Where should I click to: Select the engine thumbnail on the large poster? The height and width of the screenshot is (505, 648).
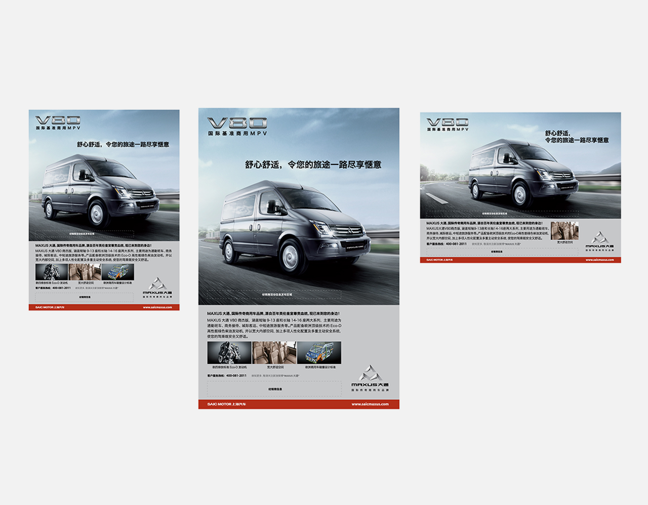(x=229, y=353)
